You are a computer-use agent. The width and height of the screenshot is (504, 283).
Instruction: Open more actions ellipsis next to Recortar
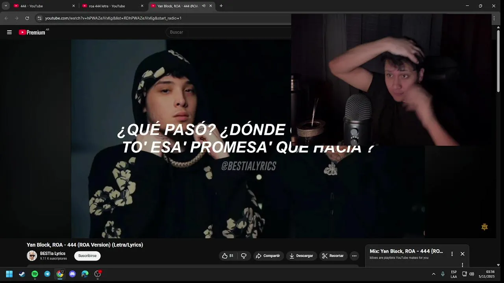tap(354, 256)
